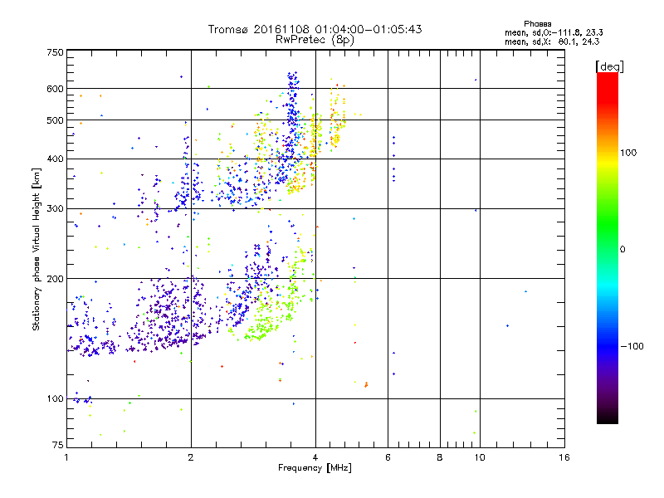
Task: Click the y-axis '300' tick label
Action: click(x=56, y=208)
